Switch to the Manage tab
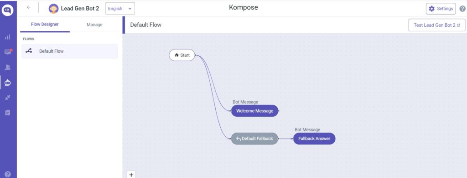The width and height of the screenshot is (467, 178). [x=94, y=25]
